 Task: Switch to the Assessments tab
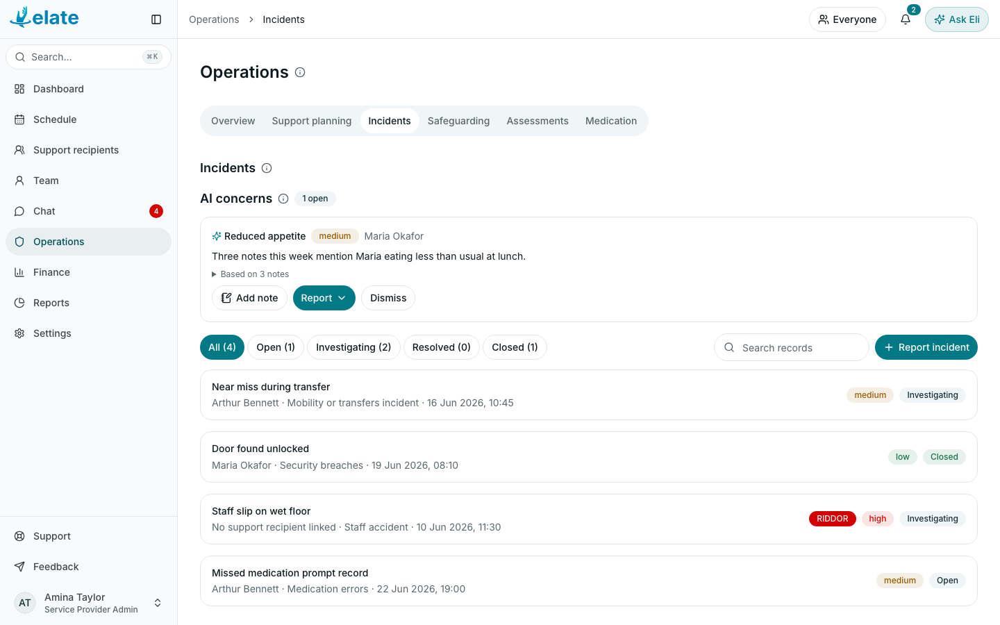[x=537, y=121]
